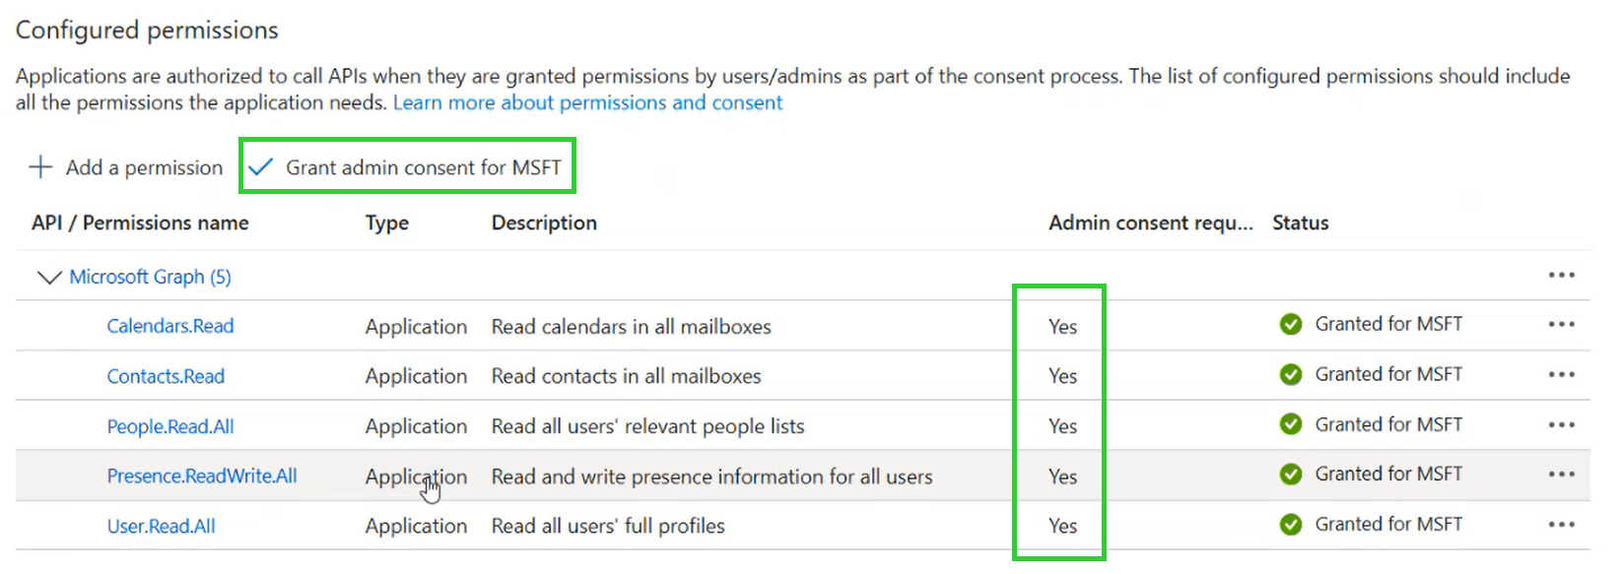Viewport: 1619px width, 574px height.
Task: Follow Learn more about permissions and consent link
Action: tap(587, 102)
